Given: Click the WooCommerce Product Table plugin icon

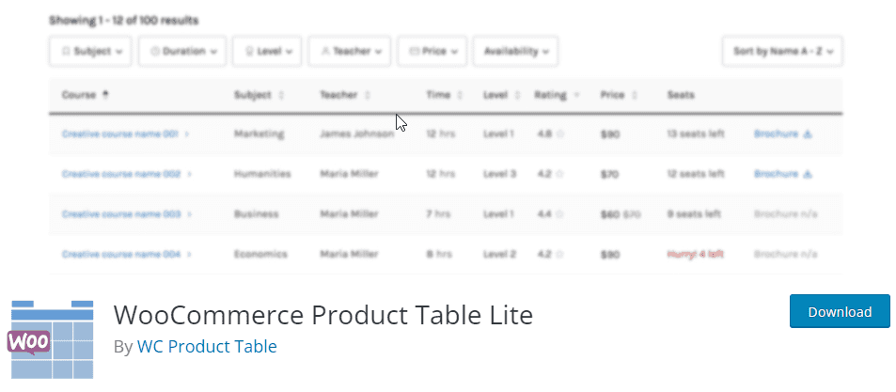Looking at the screenshot, I should pos(53,340).
